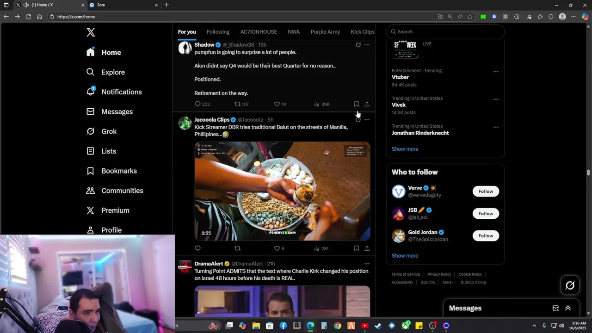
Task: Bookmark the Shadow pumpfun post
Action: [356, 104]
